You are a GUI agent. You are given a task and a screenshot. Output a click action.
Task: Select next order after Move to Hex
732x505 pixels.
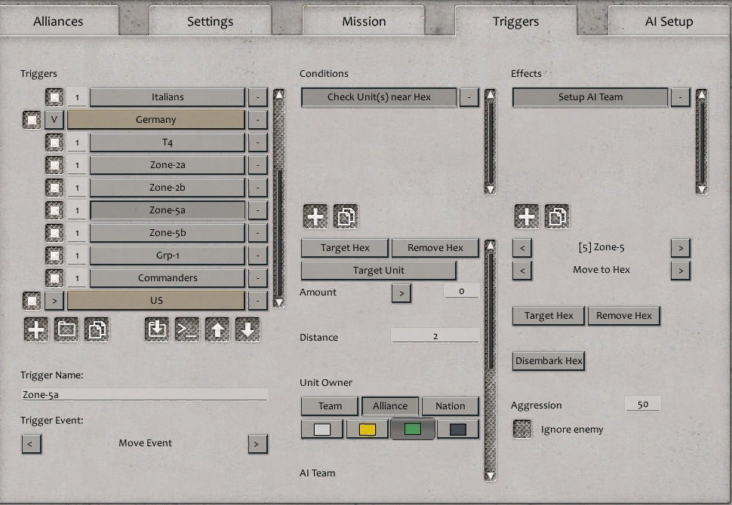(x=681, y=271)
